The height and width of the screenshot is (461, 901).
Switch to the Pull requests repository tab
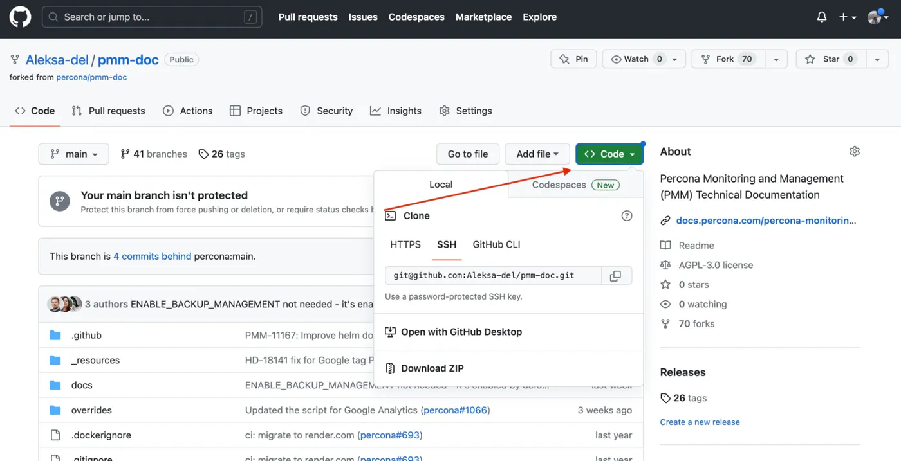coord(108,111)
